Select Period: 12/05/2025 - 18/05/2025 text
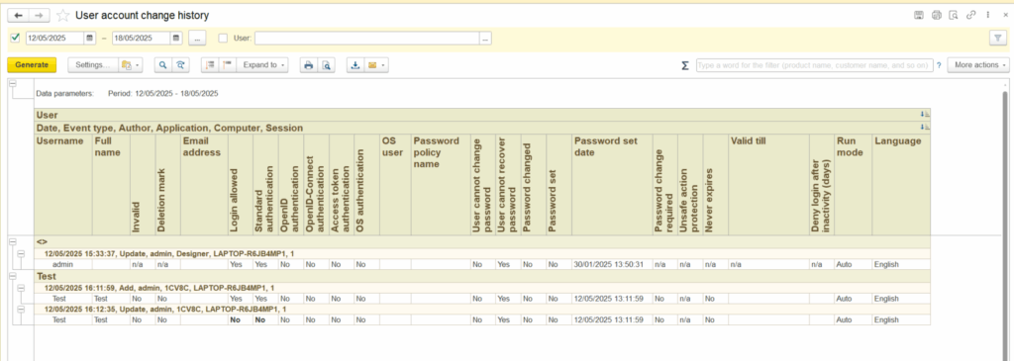Image resolution: width=1014 pixels, height=361 pixels. [163, 93]
